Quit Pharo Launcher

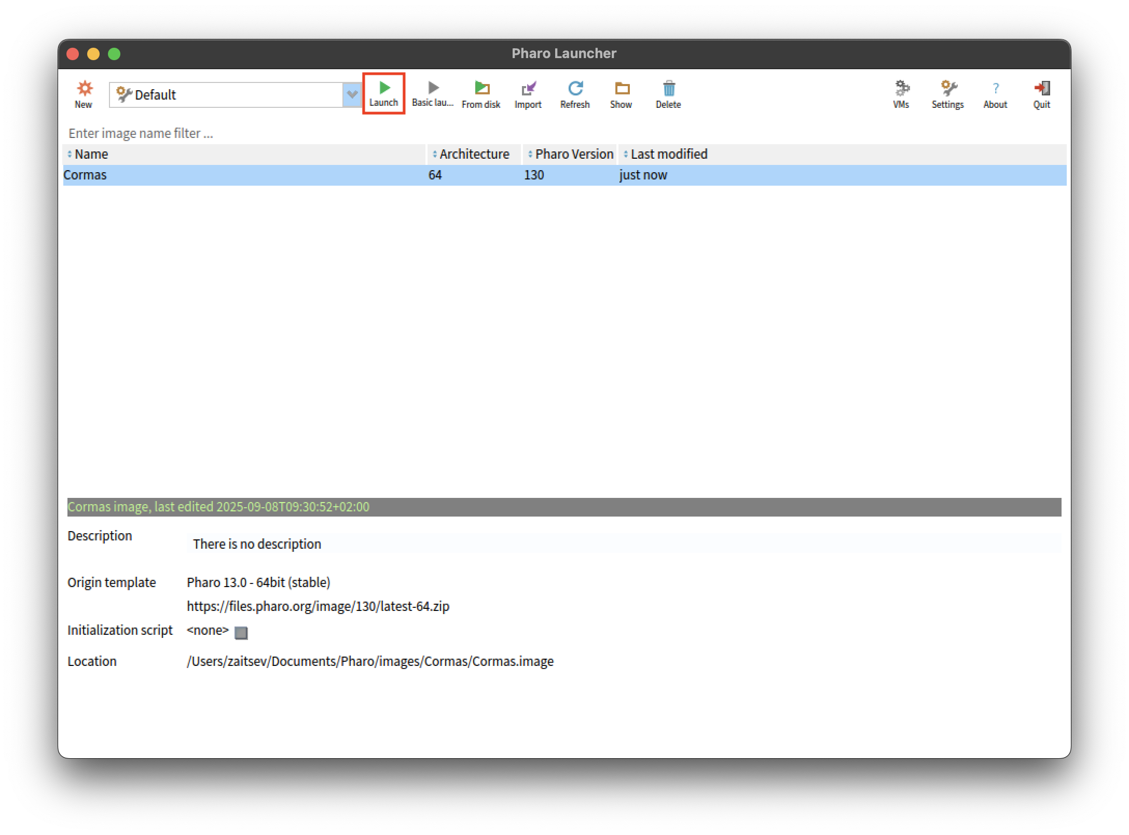pyautogui.click(x=1041, y=94)
